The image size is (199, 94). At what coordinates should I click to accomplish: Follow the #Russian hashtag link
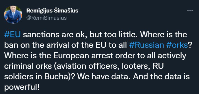pyautogui.click(x=147, y=45)
